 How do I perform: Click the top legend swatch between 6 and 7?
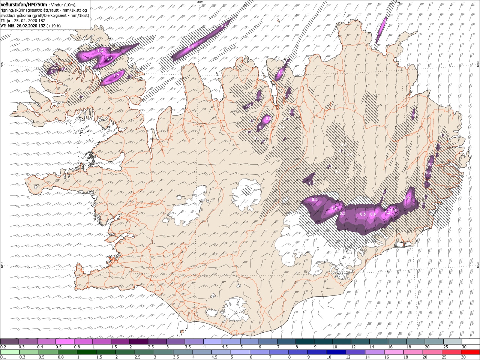pyautogui.click(x=268, y=342)
